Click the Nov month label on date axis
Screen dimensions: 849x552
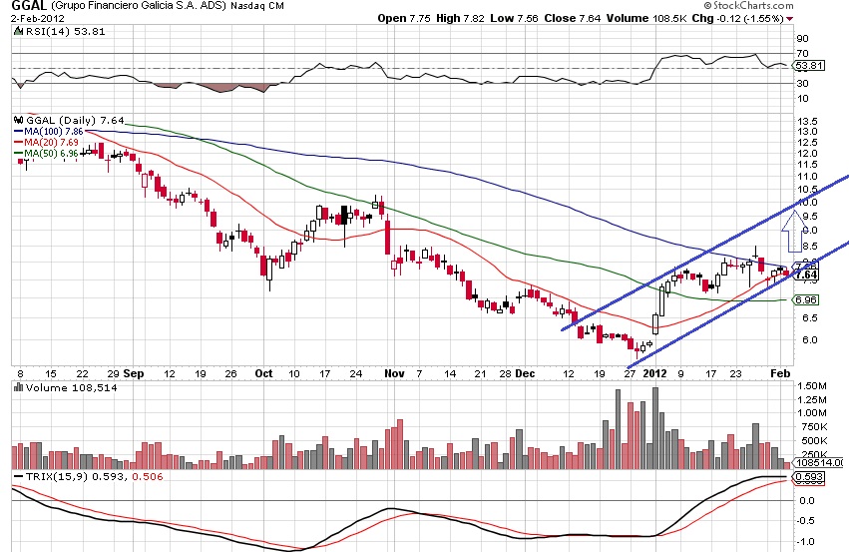pos(394,373)
